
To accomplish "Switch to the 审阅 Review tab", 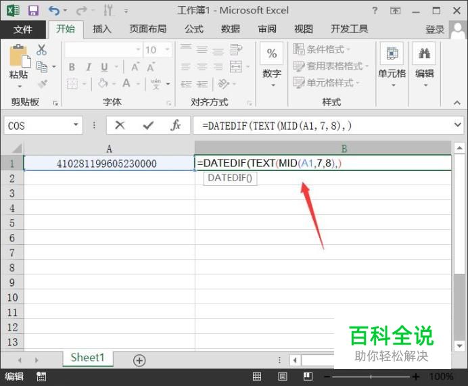I will (x=267, y=29).
